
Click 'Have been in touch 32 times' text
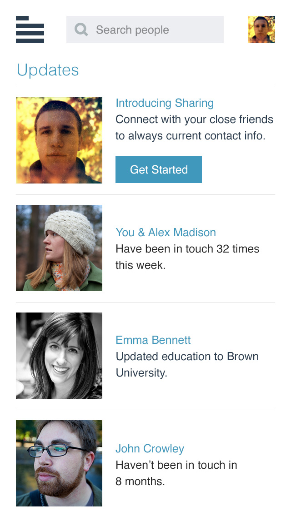[x=187, y=249]
